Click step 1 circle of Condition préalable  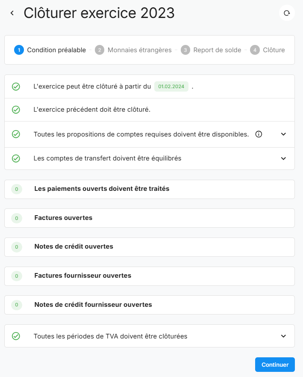18,50
